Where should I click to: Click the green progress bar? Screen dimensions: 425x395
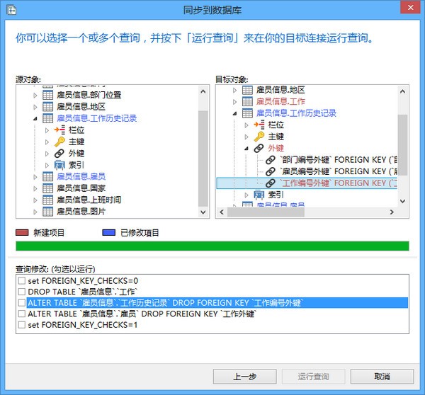tap(212, 246)
